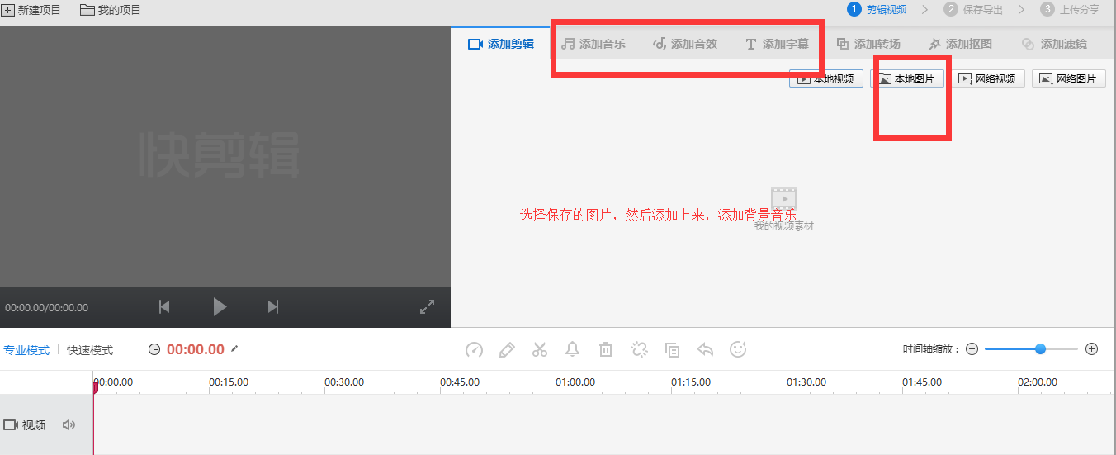Switch to 添加抠图 tab
1116x455 pixels.
click(960, 44)
